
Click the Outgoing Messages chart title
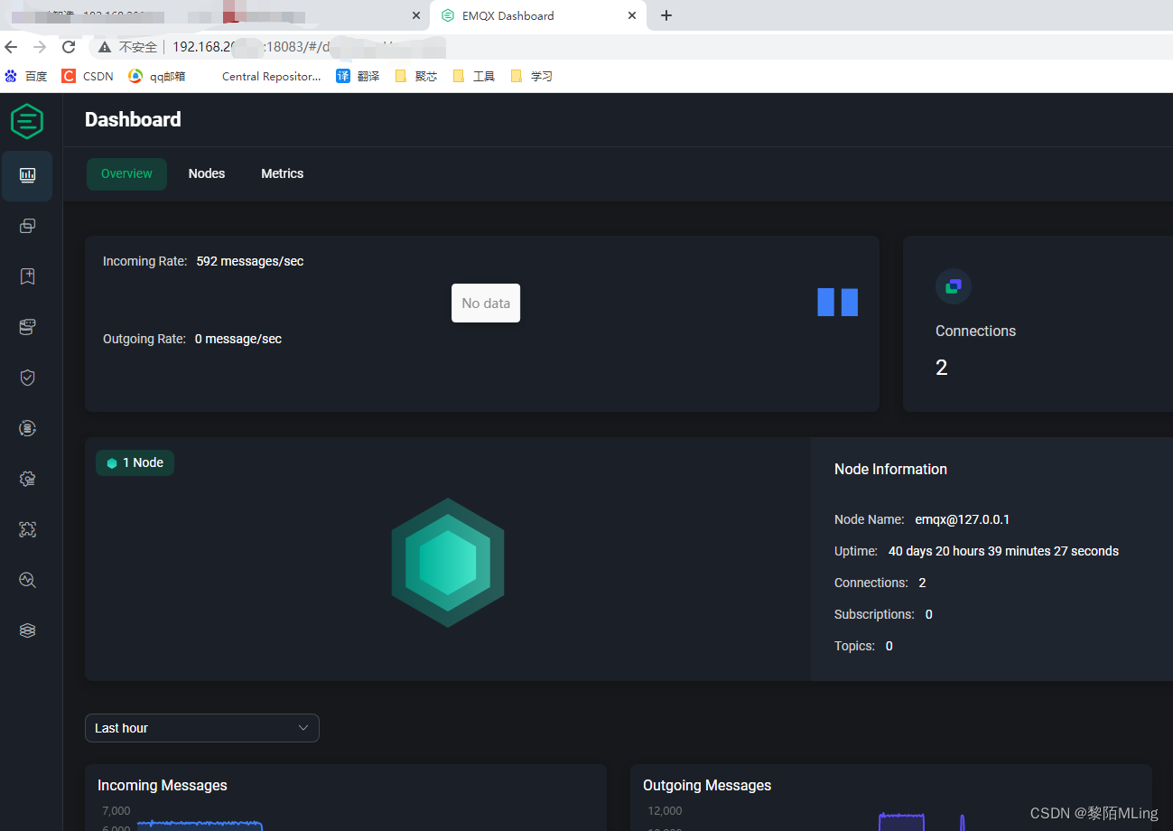707,785
